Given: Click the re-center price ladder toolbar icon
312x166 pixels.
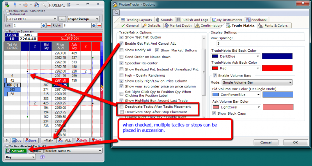Looking at the screenshot, I should pyautogui.click(x=26, y=5).
